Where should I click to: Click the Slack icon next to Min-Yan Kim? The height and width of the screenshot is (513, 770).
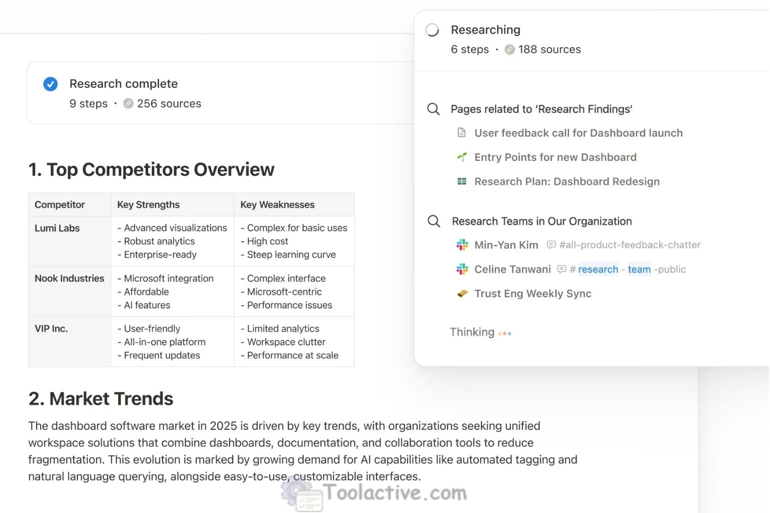coord(462,245)
